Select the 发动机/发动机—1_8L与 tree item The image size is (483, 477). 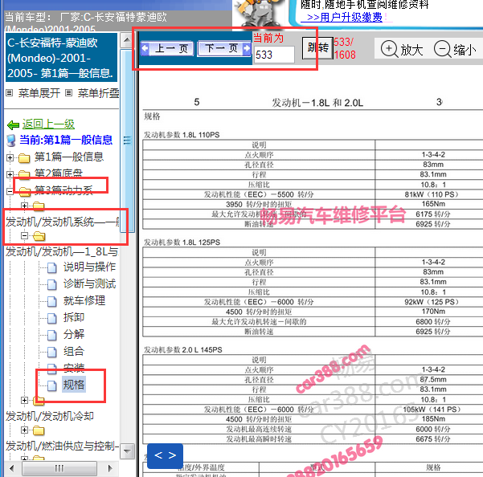click(x=62, y=251)
